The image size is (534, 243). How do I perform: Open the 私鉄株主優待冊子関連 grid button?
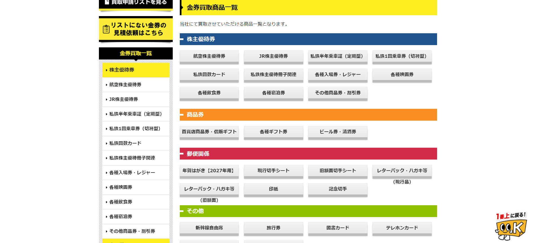click(x=273, y=76)
